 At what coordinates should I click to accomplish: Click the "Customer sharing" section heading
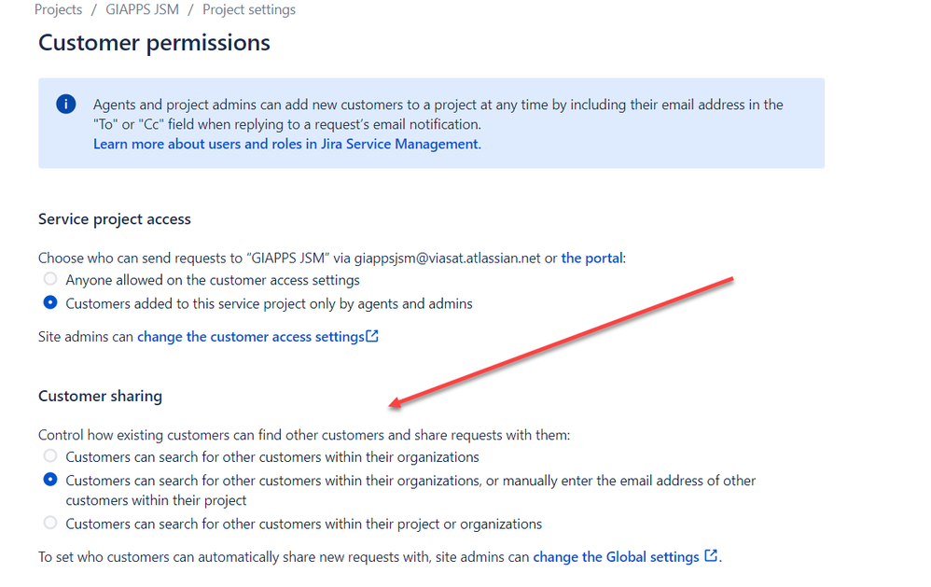[x=100, y=397]
